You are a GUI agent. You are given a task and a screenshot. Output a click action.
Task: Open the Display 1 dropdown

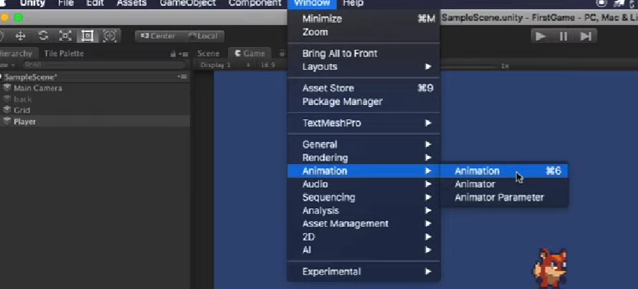coord(225,65)
